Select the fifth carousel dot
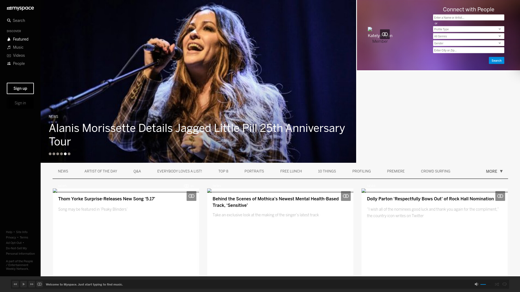 click(x=65, y=154)
